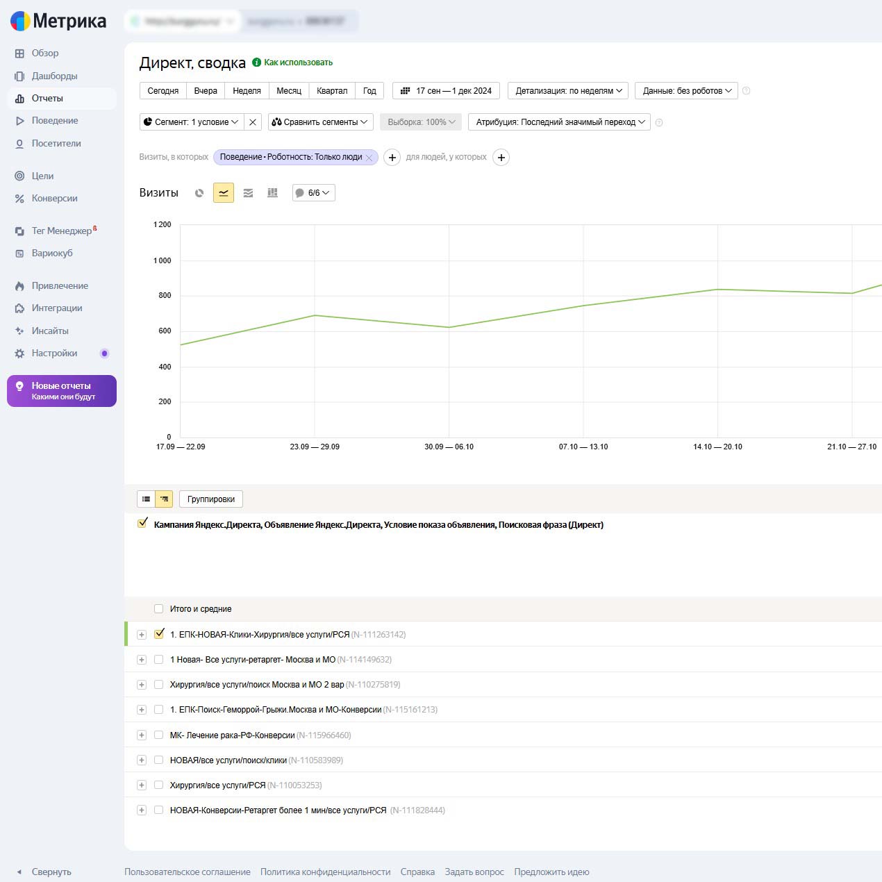
Task: Check the МК- Лечение рака campaign checkbox
Action: tap(158, 735)
